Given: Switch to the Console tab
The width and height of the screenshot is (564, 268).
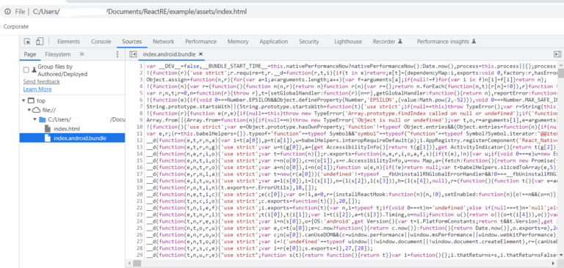Looking at the screenshot, I should [x=101, y=42].
